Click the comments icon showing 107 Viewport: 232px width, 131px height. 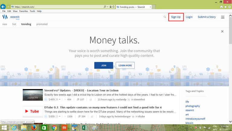click(x=78, y=99)
